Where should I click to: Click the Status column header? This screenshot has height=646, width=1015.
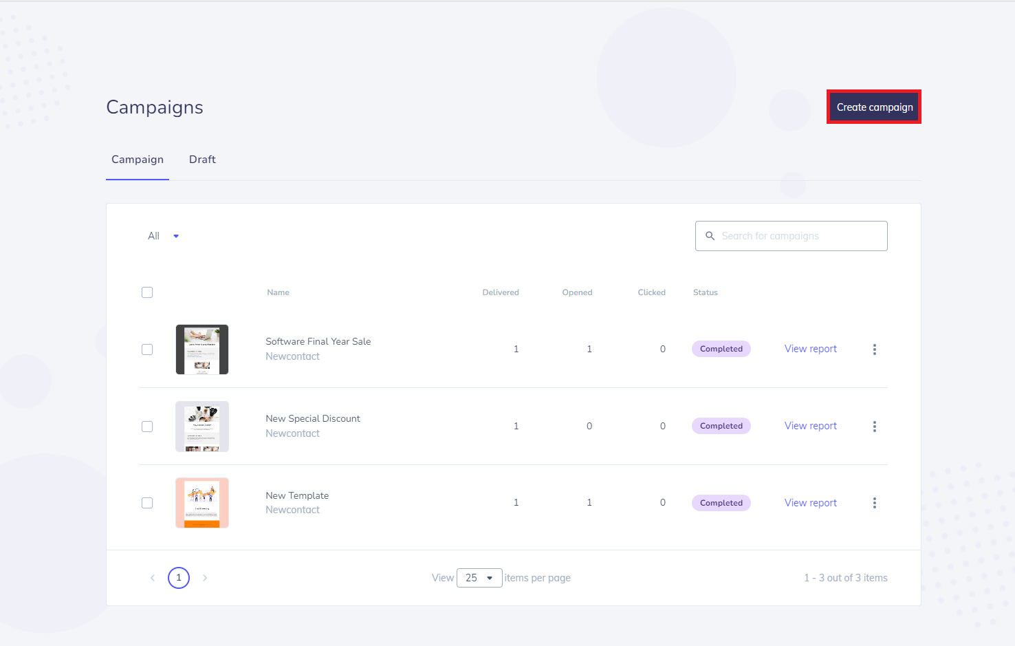706,292
